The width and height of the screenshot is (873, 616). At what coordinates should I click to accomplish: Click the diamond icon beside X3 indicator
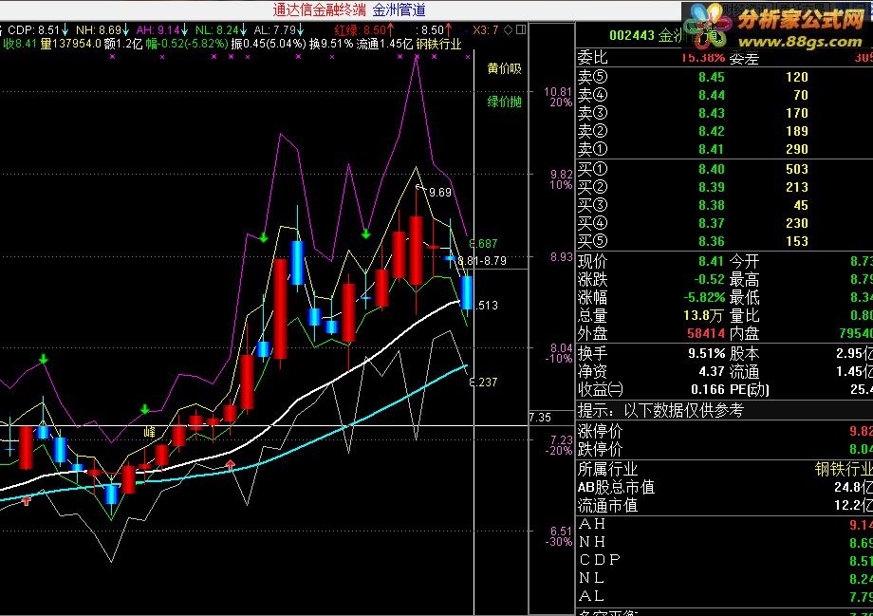(508, 30)
